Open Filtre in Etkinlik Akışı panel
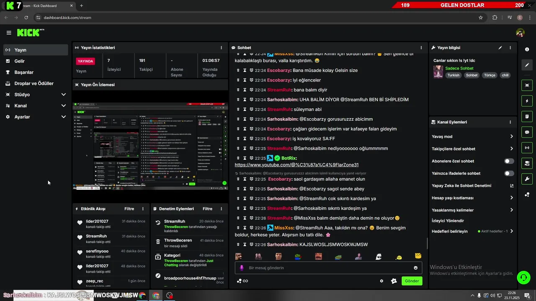536x301 pixels. 129,209
